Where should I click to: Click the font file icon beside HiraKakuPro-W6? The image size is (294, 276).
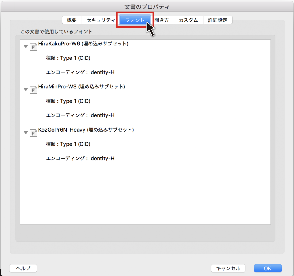33,47
